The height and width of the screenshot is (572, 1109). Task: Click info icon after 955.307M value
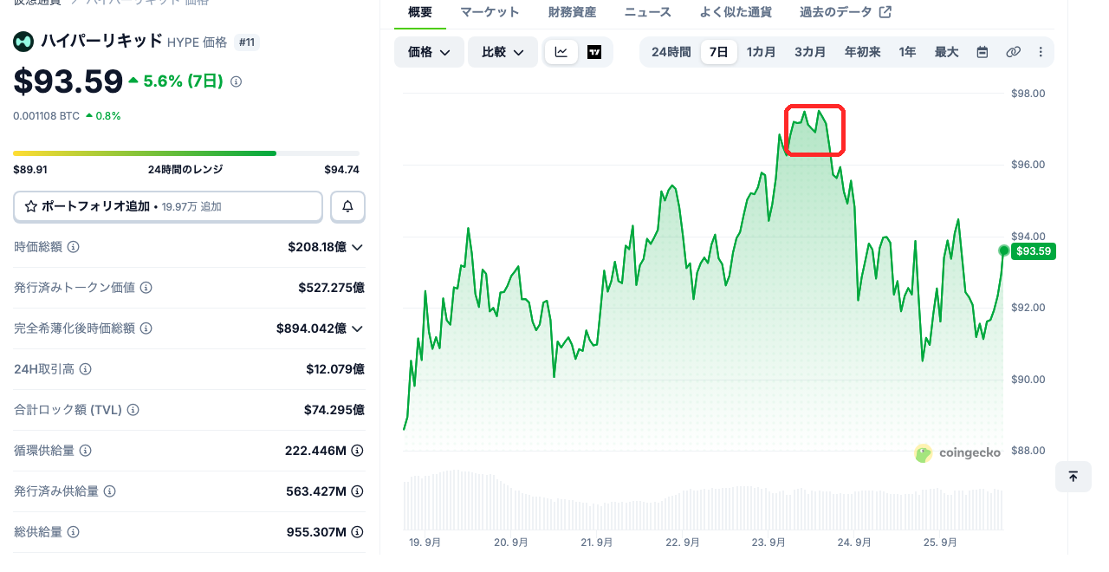point(357,532)
